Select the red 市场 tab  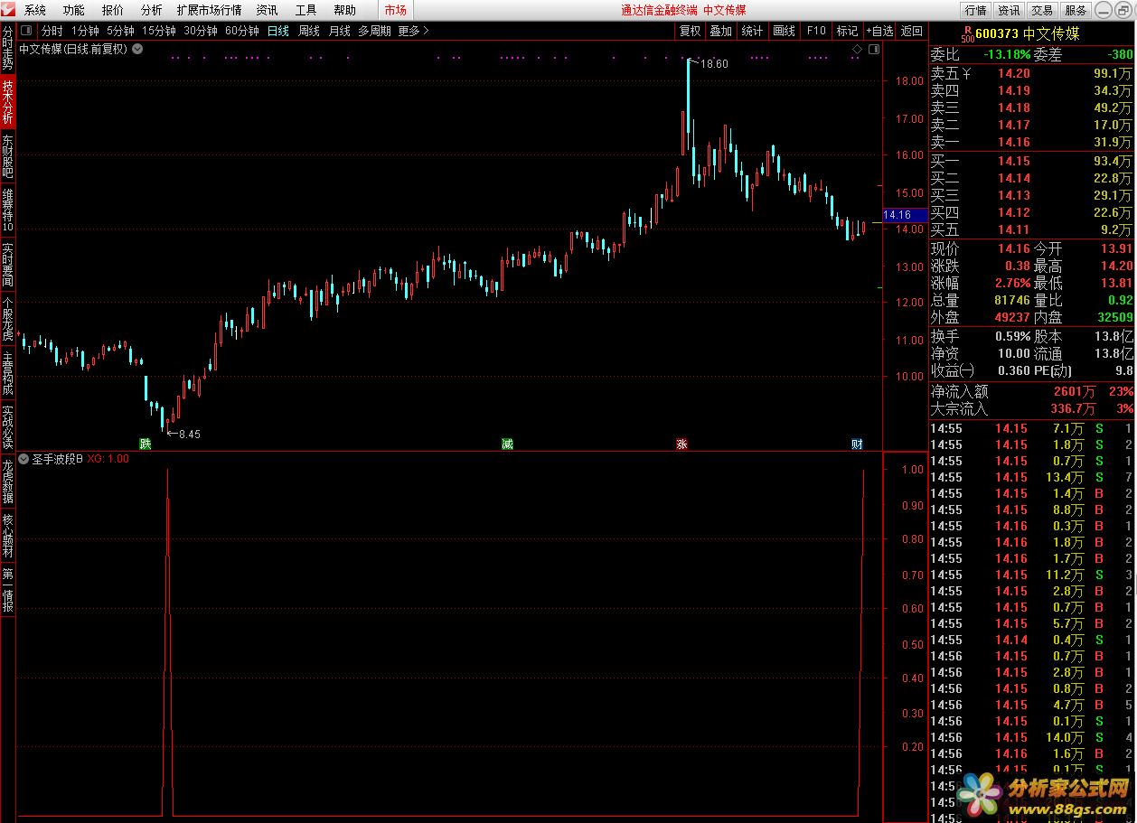(395, 10)
